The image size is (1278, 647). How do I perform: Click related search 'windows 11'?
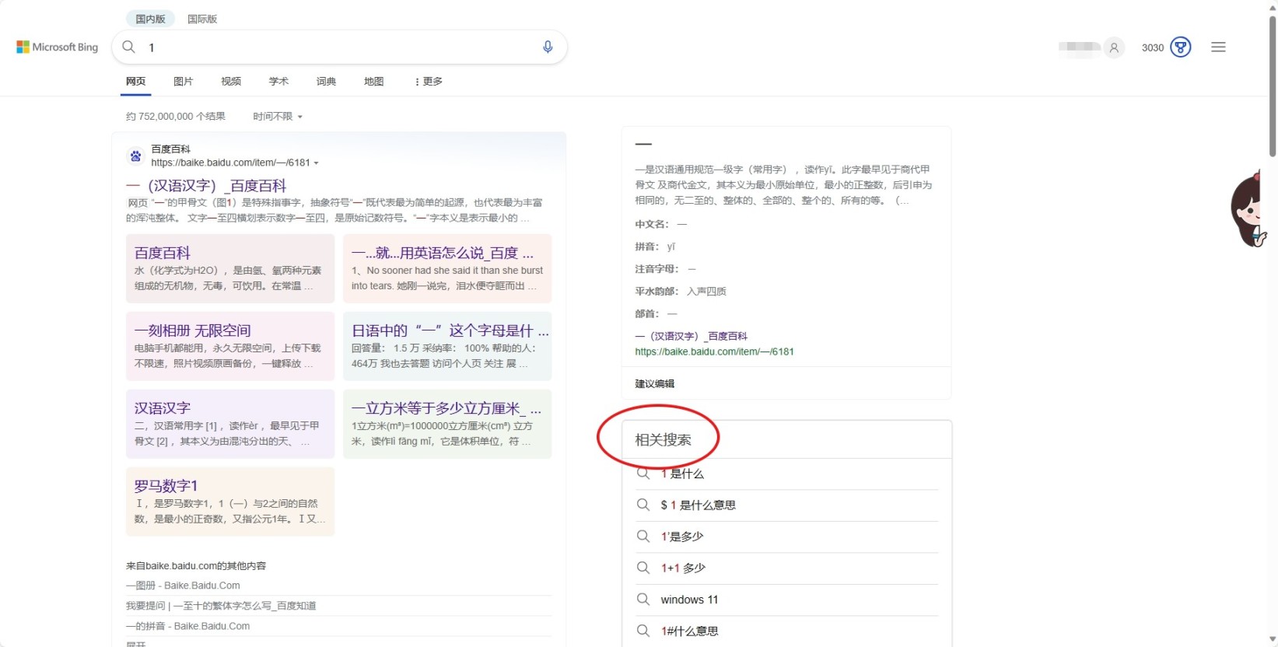[689, 600]
